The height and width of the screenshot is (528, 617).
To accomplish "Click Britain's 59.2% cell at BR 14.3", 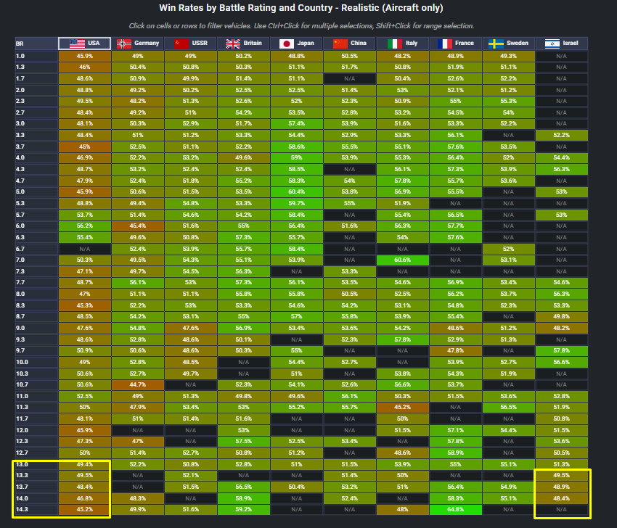I will (243, 510).
